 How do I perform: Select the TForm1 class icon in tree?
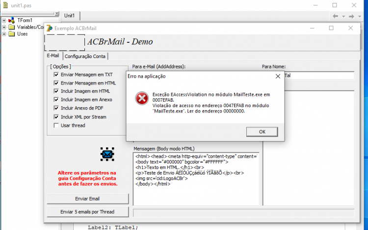11,20
